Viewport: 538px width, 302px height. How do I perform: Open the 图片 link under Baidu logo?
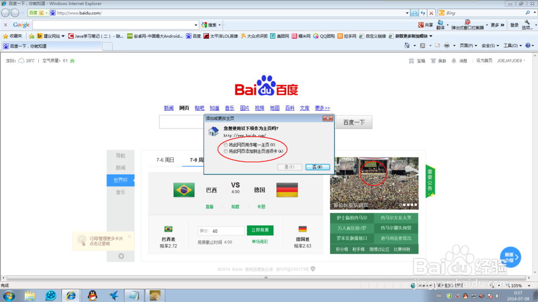point(245,108)
